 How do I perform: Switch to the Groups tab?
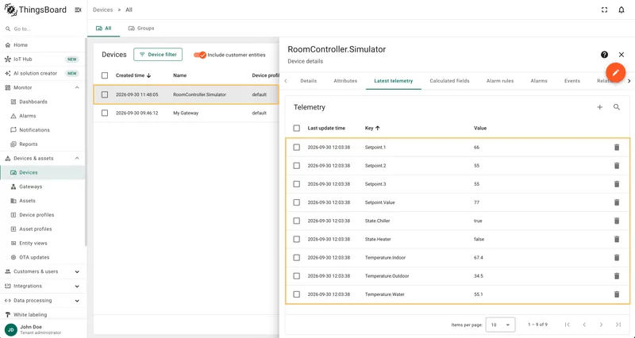(141, 29)
